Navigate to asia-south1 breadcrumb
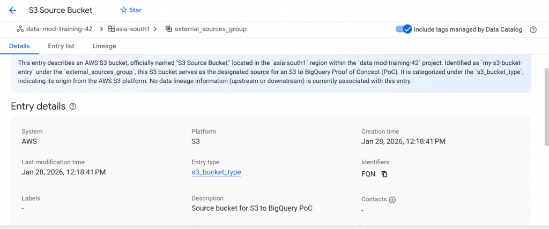Viewport: 549px width, 229px height. click(133, 29)
